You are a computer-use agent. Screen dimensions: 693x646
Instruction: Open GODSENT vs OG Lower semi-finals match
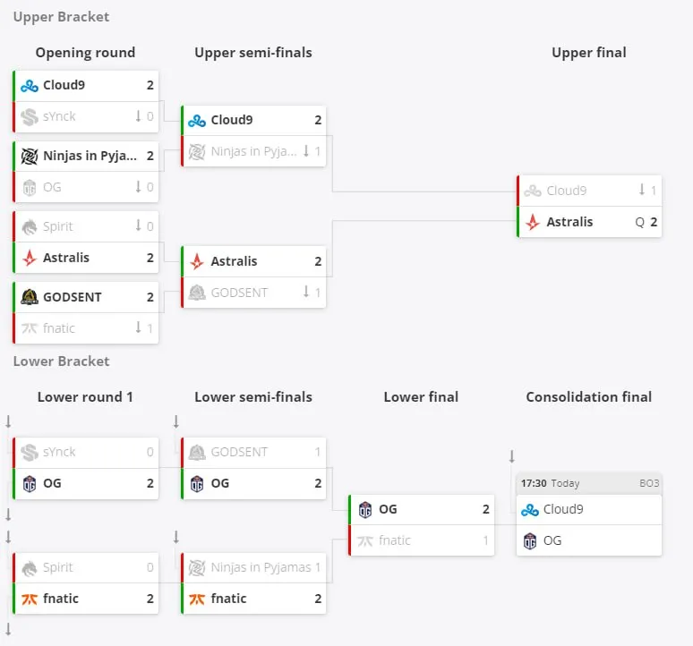click(x=253, y=469)
